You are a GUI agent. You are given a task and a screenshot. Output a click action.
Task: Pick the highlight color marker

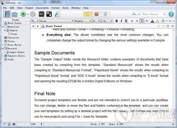tap(157, 21)
